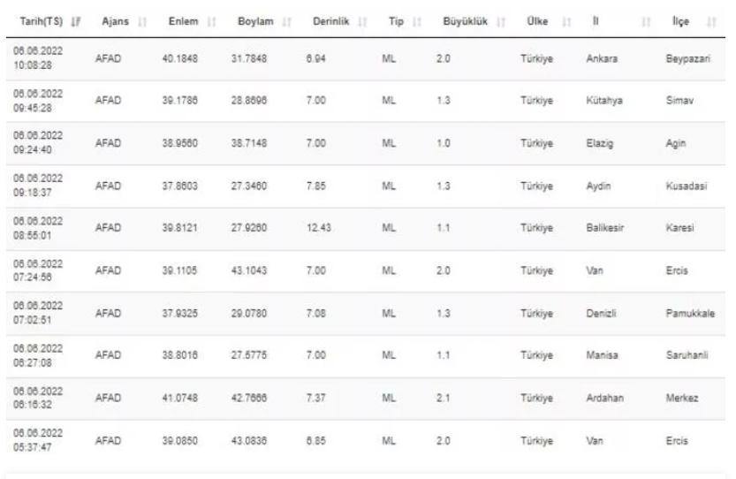Image resolution: width=736 pixels, height=479 pixels.
Task: Sort by İl column arrow icon
Action: (x=646, y=21)
